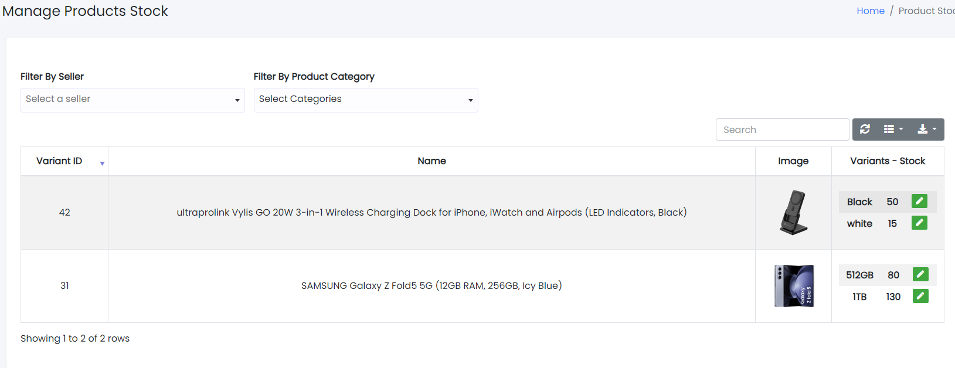This screenshot has height=368, width=955.
Task: Edit stock for Black variant
Action: [919, 202]
